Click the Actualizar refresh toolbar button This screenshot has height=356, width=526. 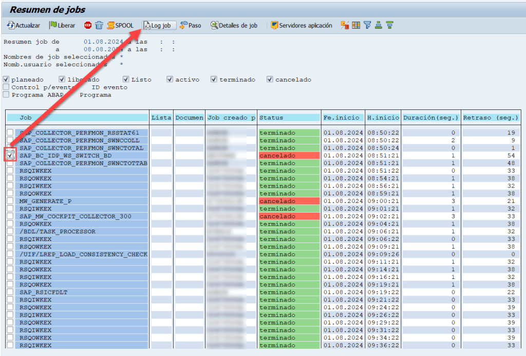pyautogui.click(x=24, y=25)
